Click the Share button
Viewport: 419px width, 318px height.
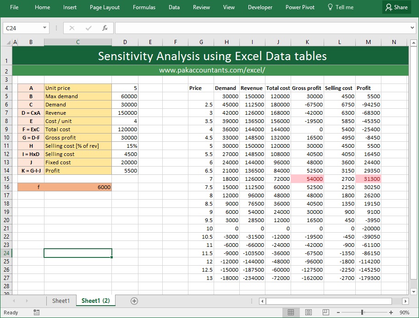pyautogui.click(x=397, y=7)
